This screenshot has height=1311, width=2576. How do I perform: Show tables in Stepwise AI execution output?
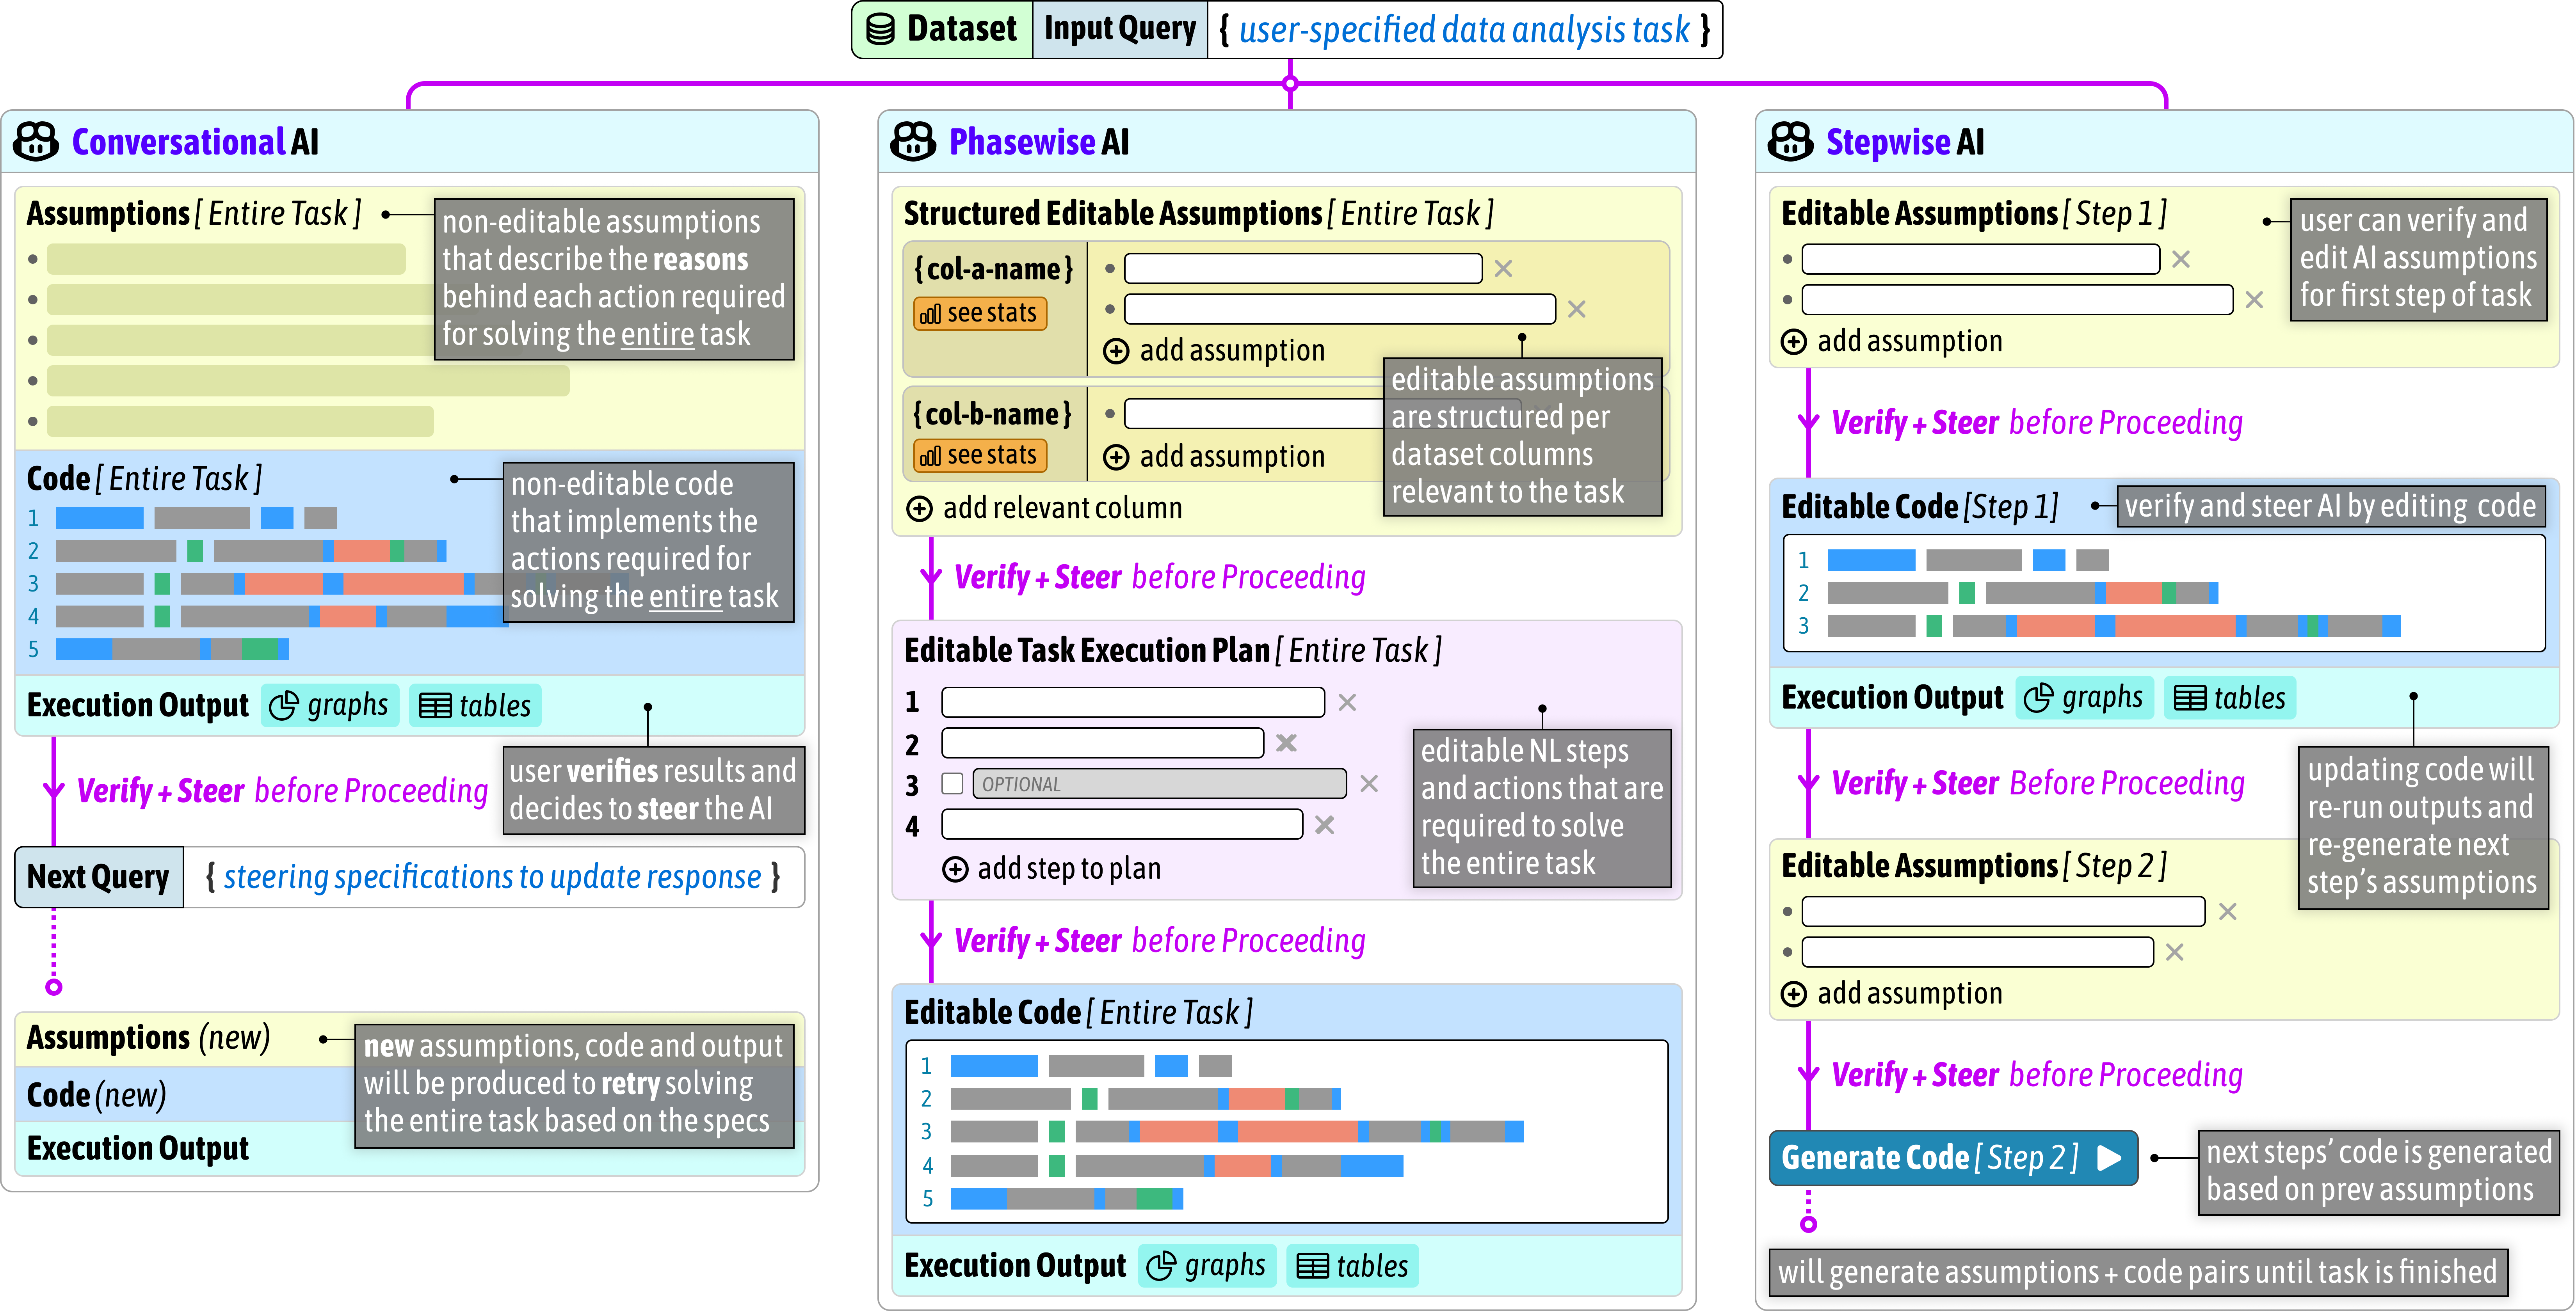(x=2230, y=698)
